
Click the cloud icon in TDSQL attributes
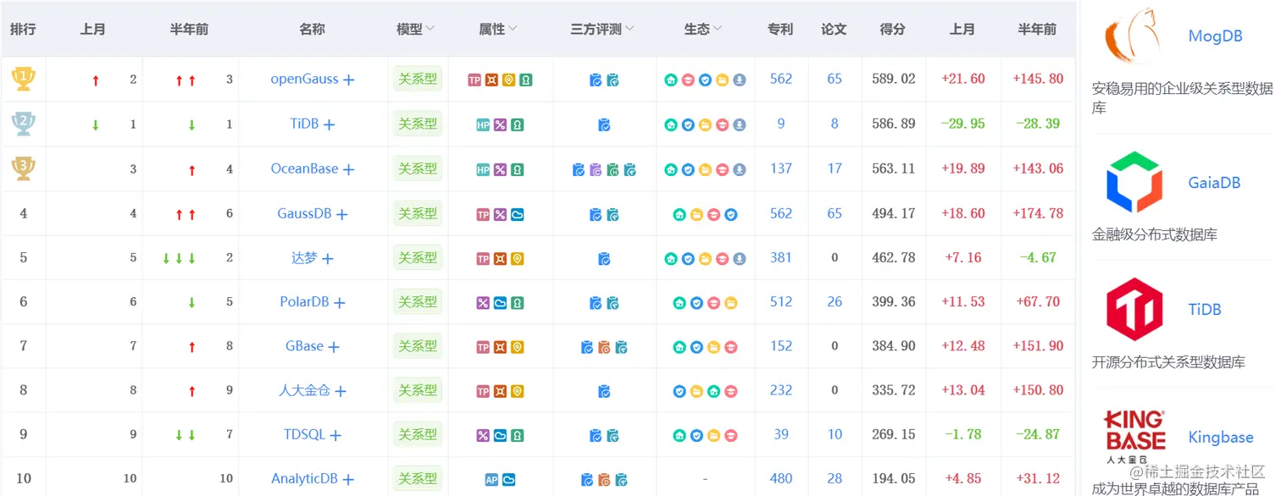coord(500,436)
